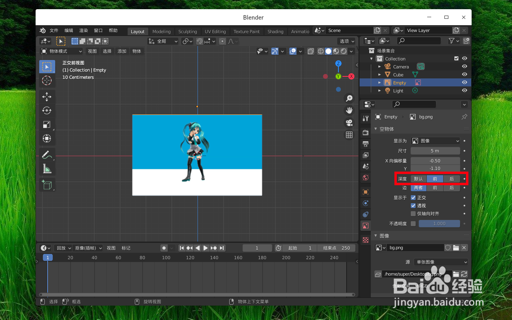
Task: Uncheck the 正交 display checkbox
Action: point(413,198)
